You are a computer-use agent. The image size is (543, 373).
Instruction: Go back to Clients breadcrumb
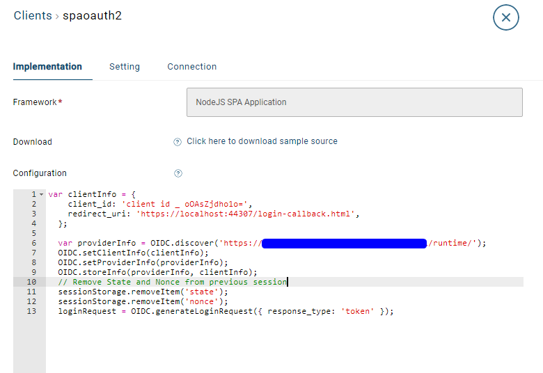[x=33, y=15]
